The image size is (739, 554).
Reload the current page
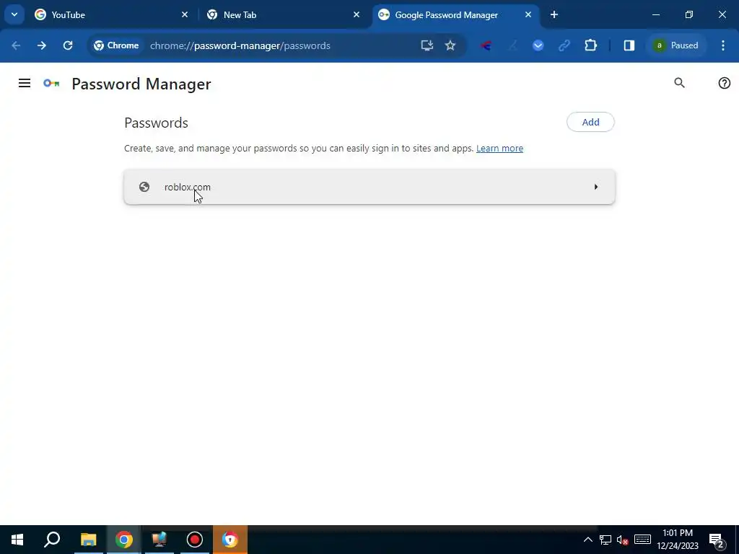pyautogui.click(x=68, y=45)
